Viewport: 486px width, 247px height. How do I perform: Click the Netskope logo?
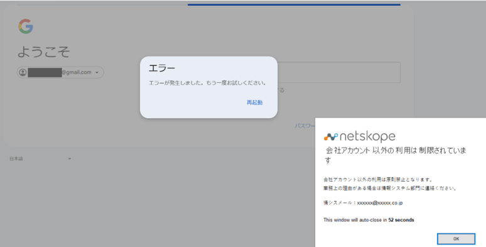pyautogui.click(x=360, y=136)
